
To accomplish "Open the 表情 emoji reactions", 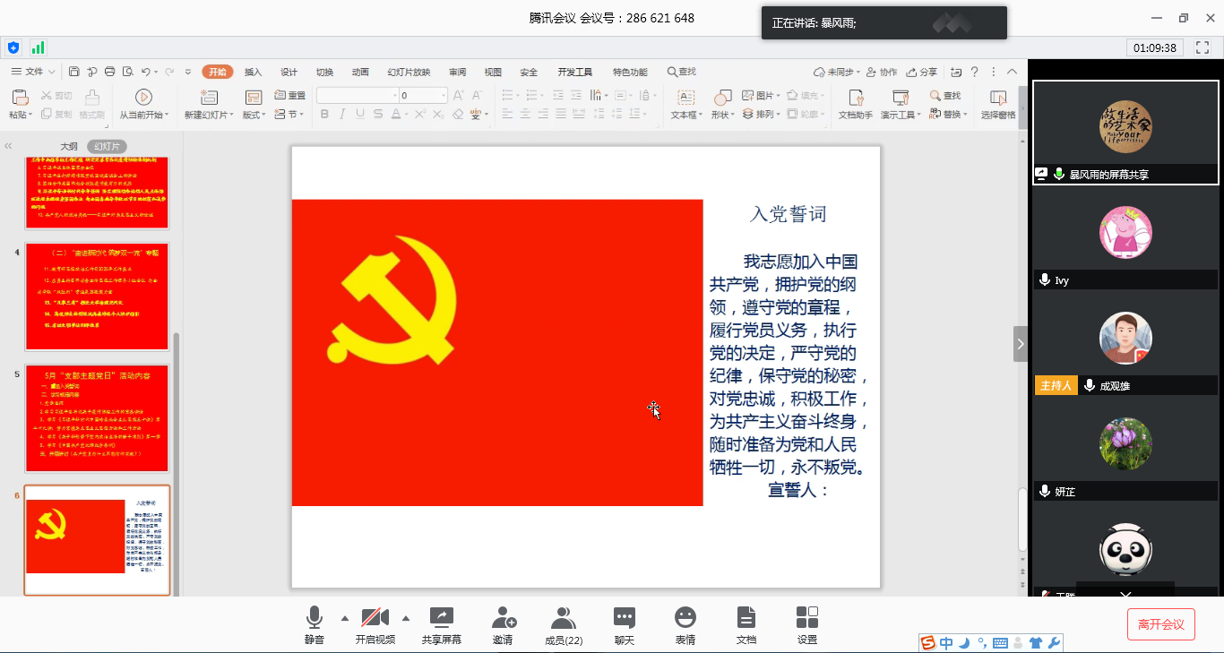I will 685,618.
